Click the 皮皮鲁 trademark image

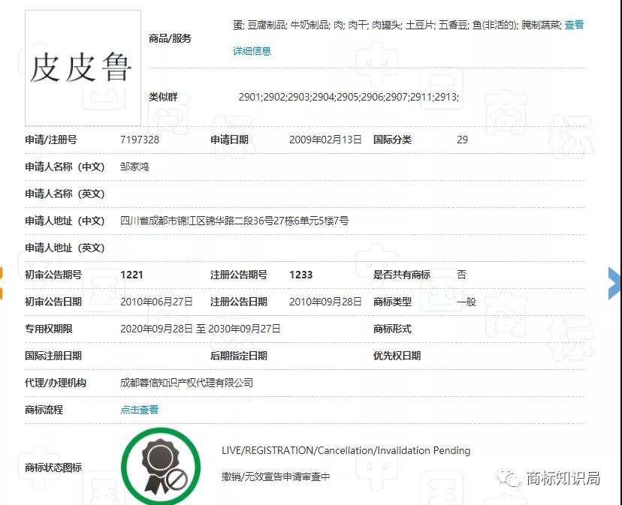[83, 68]
